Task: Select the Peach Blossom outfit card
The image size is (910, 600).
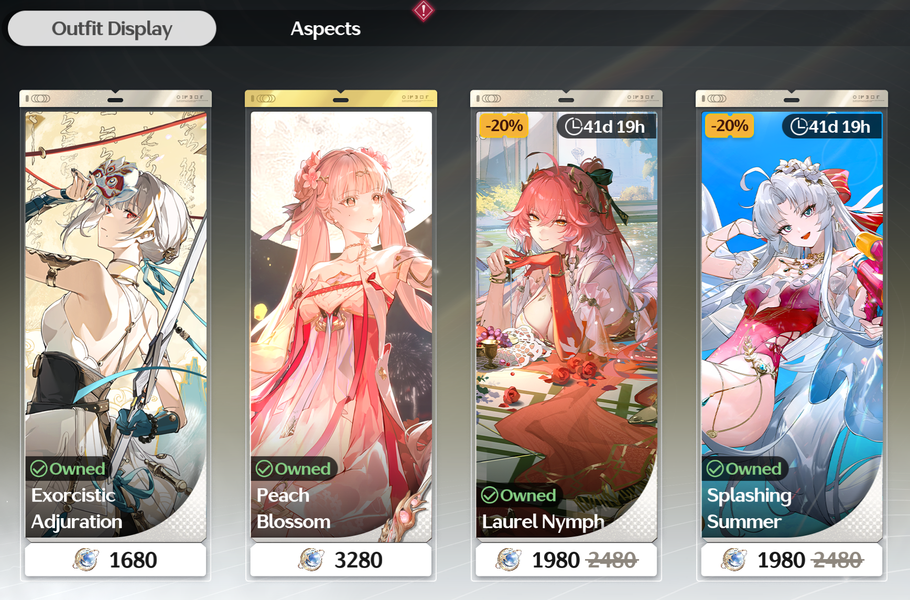Action: [x=341, y=324]
